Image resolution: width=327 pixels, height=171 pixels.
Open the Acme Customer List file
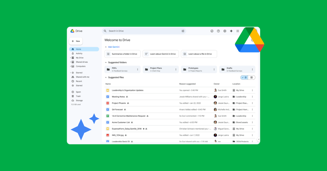click(x=121, y=123)
